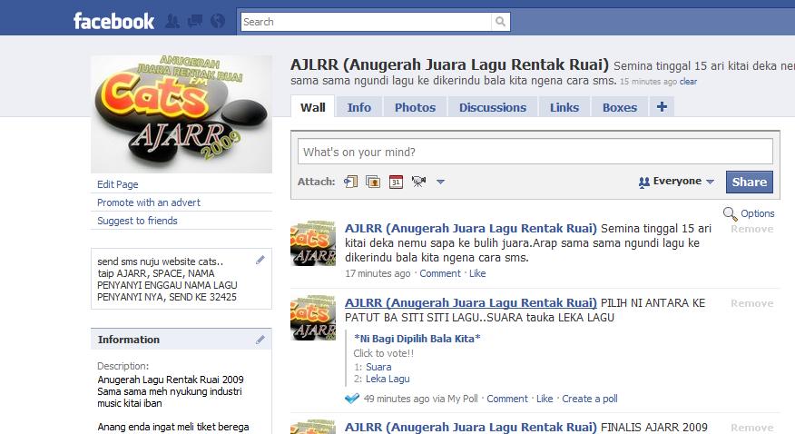Click the avatar on the poll post
Screen dimensions: 795x434
pos(313,318)
